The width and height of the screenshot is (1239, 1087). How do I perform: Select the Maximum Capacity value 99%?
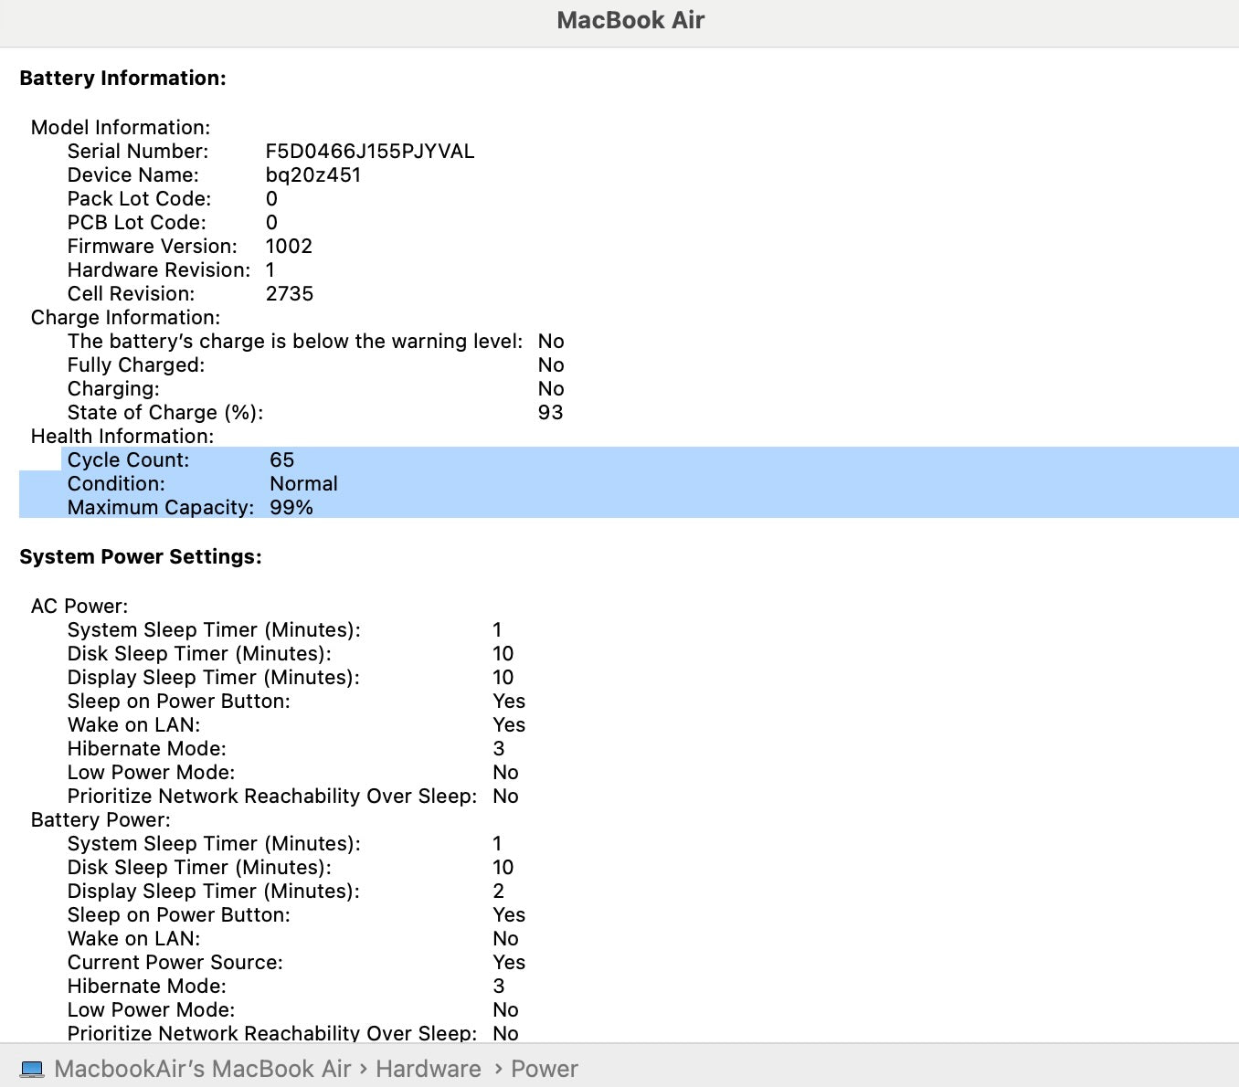(291, 508)
